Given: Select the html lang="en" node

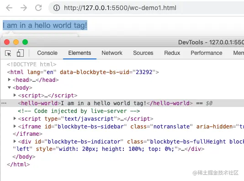Looking at the screenshot, I should [x=83, y=72].
